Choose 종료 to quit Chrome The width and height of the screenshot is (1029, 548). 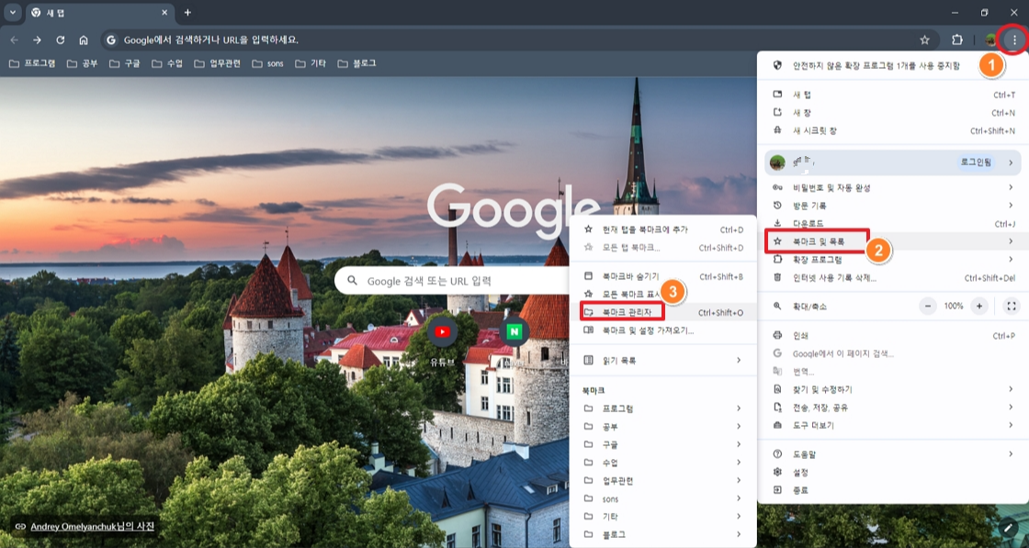click(x=893, y=489)
